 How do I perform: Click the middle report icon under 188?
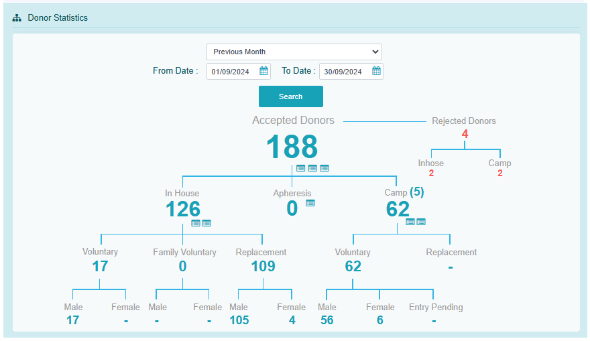point(312,168)
